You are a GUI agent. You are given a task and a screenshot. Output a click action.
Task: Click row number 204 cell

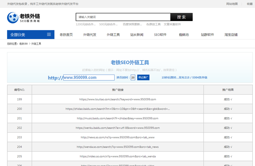tap(19, 147)
